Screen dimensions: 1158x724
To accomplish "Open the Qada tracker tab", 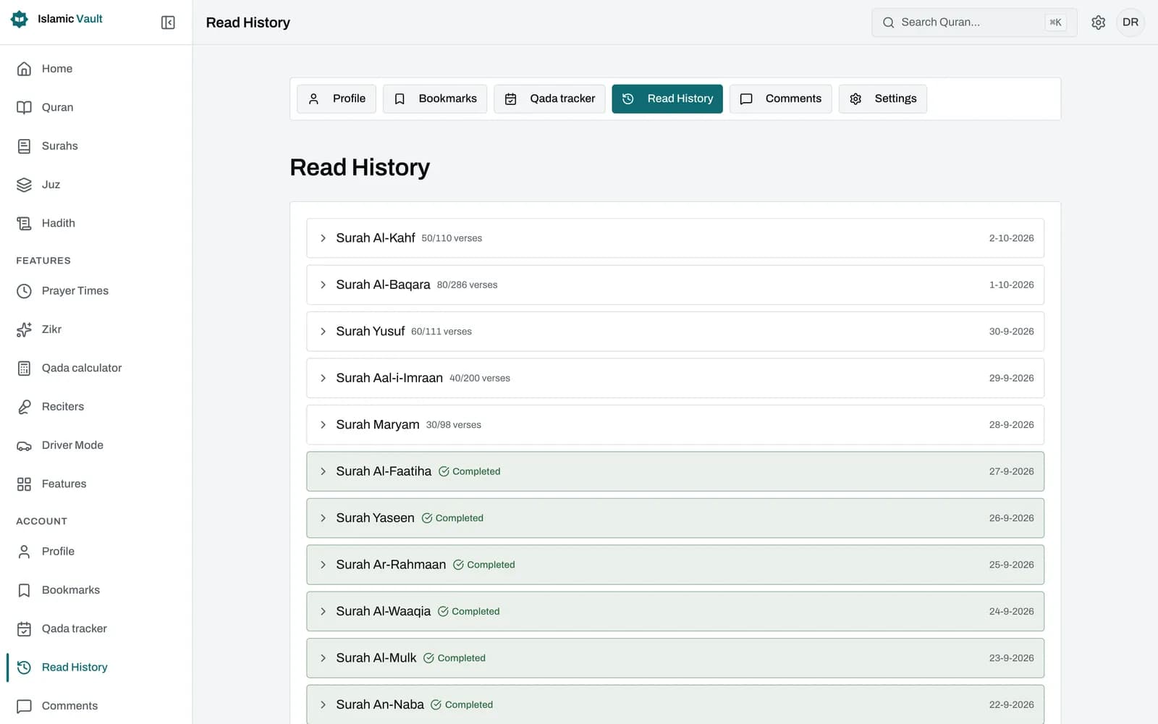I will pyautogui.click(x=549, y=98).
